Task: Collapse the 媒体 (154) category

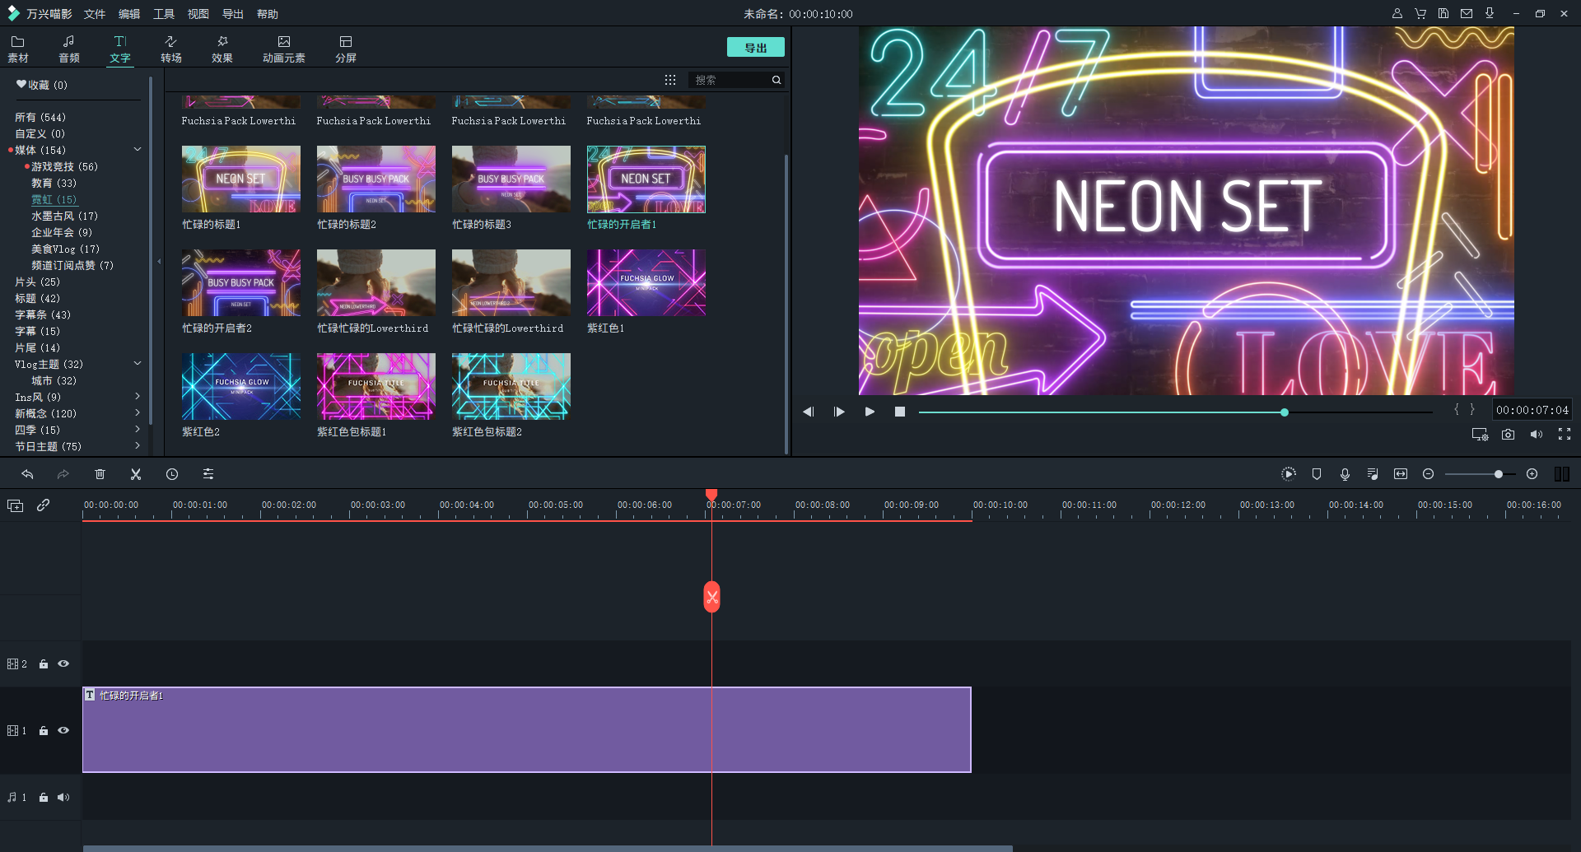Action: tap(138, 150)
